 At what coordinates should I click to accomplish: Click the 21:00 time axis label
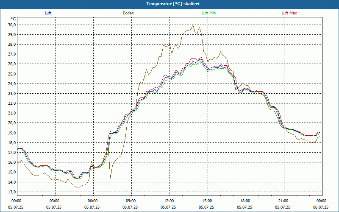[283, 201]
